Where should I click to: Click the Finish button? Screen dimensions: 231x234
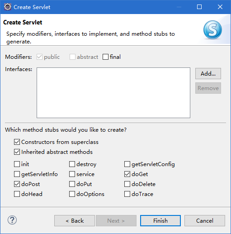[160, 221]
